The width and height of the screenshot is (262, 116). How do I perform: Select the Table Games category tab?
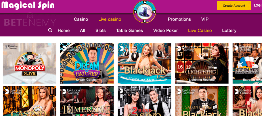coord(129,31)
